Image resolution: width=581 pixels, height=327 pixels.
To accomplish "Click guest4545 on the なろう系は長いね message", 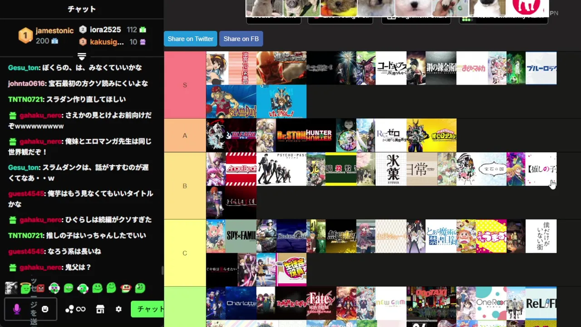I will point(26,251).
